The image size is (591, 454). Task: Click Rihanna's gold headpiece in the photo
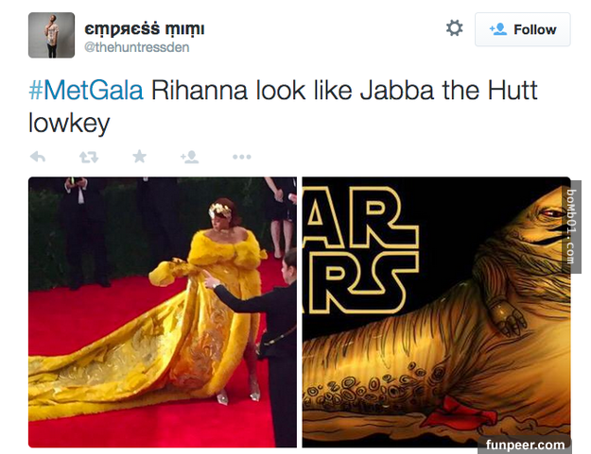219,210
